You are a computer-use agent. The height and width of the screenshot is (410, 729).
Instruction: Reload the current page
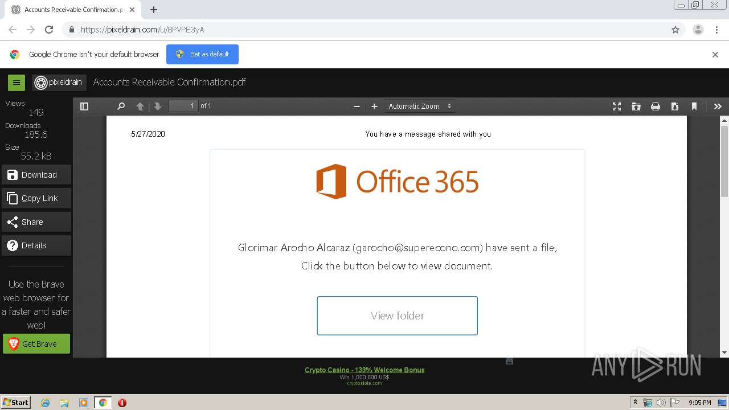49,30
